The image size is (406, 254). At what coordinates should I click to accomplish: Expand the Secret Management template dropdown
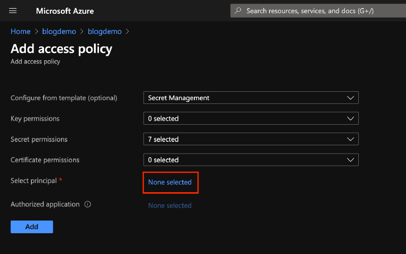(251, 98)
